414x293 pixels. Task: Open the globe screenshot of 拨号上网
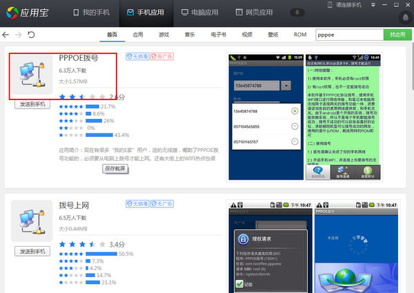[357, 247]
